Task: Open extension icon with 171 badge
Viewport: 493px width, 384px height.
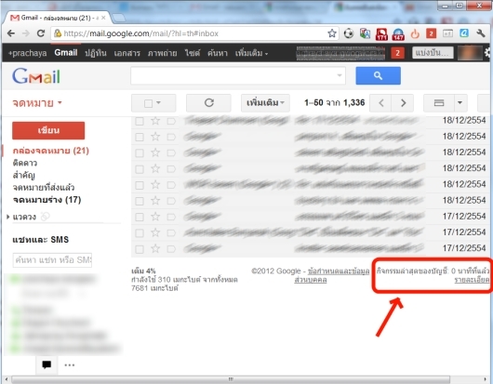Action: pos(381,34)
